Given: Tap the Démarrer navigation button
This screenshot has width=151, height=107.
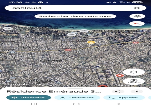Looking at the screenshot, I should [77, 97].
